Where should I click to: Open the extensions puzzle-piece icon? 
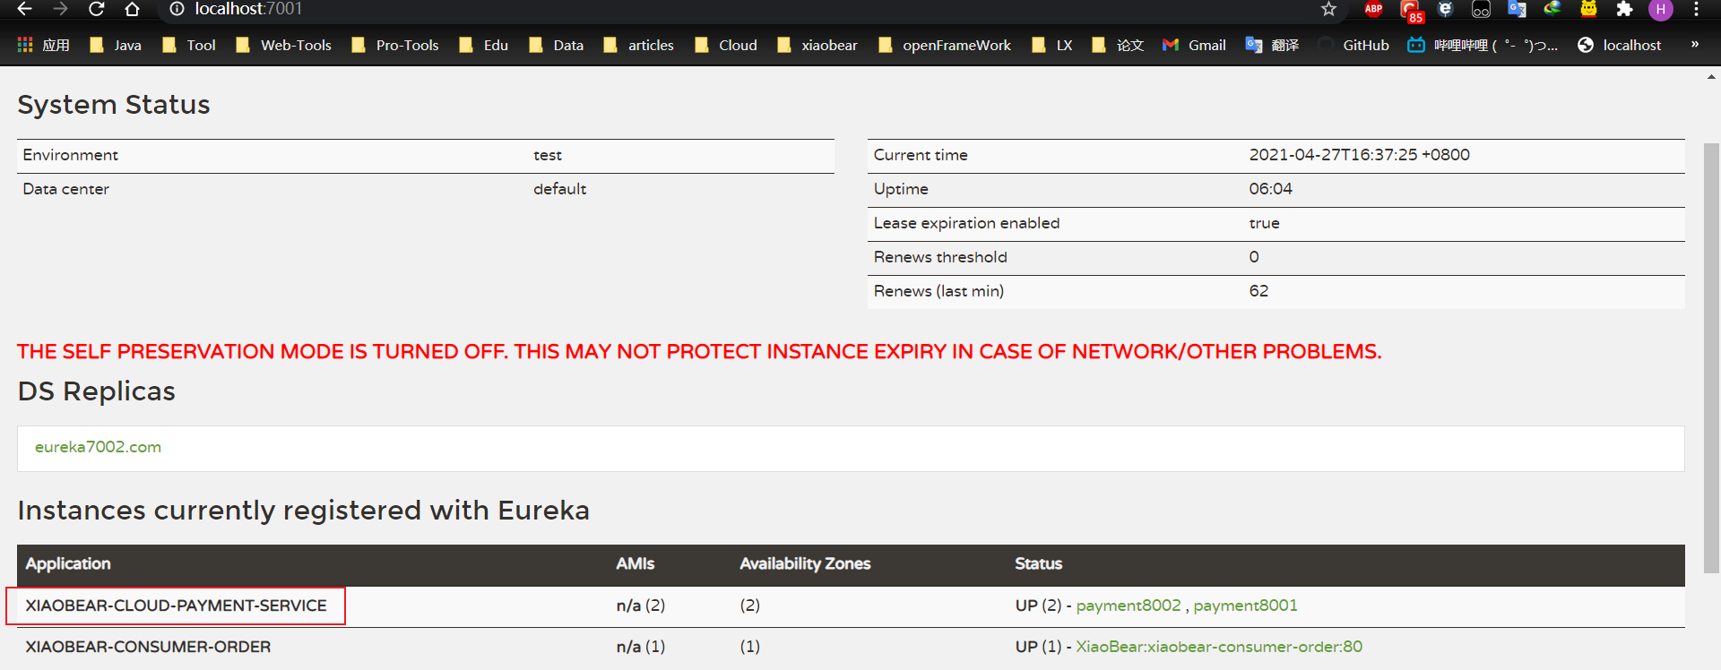(x=1624, y=9)
